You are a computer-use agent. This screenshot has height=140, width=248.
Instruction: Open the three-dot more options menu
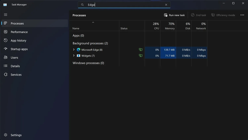(x=242, y=15)
